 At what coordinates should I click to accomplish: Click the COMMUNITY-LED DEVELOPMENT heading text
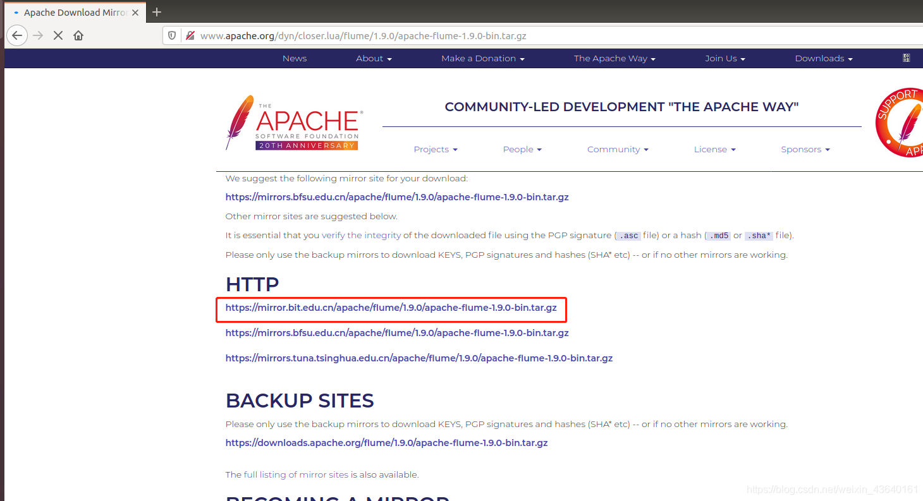[x=621, y=107]
